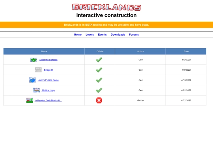Click the BrickLands logo at the top
213x160 pixels.
106,8
